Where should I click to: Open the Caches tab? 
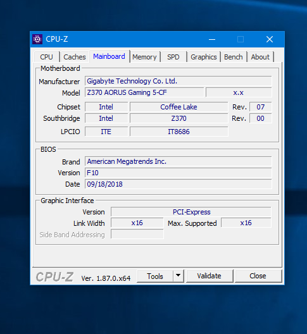[75, 57]
